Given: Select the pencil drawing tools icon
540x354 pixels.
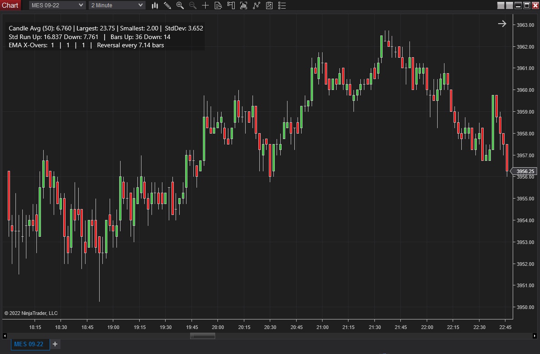Looking at the screenshot, I should (x=167, y=5).
